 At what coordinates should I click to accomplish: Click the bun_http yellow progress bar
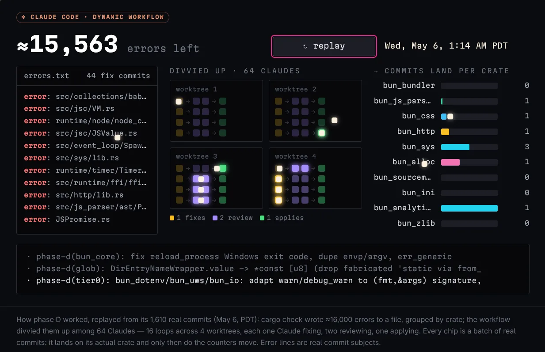click(445, 132)
